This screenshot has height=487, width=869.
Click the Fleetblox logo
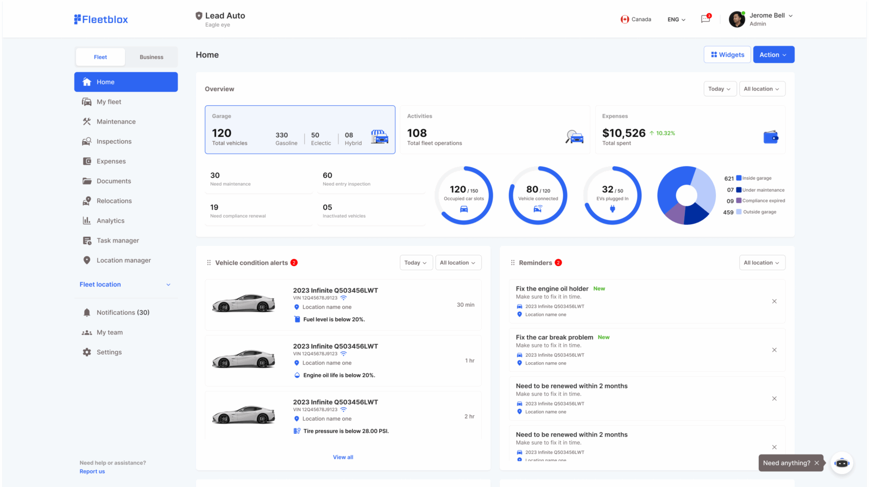[x=101, y=20]
